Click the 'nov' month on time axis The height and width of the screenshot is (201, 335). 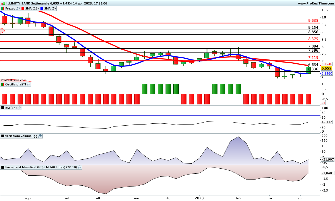(x=137, y=198)
